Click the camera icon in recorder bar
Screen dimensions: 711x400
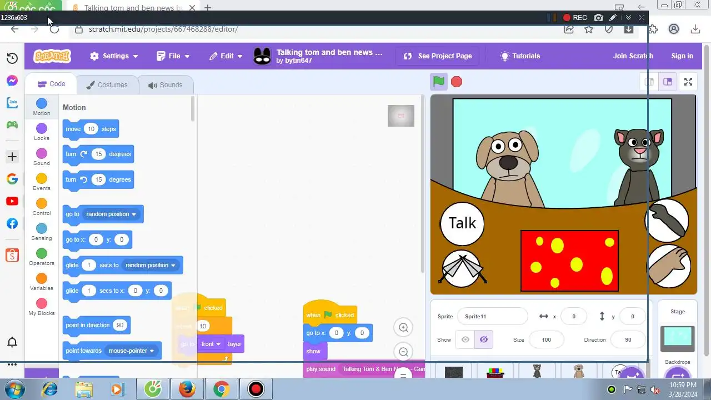point(598,18)
